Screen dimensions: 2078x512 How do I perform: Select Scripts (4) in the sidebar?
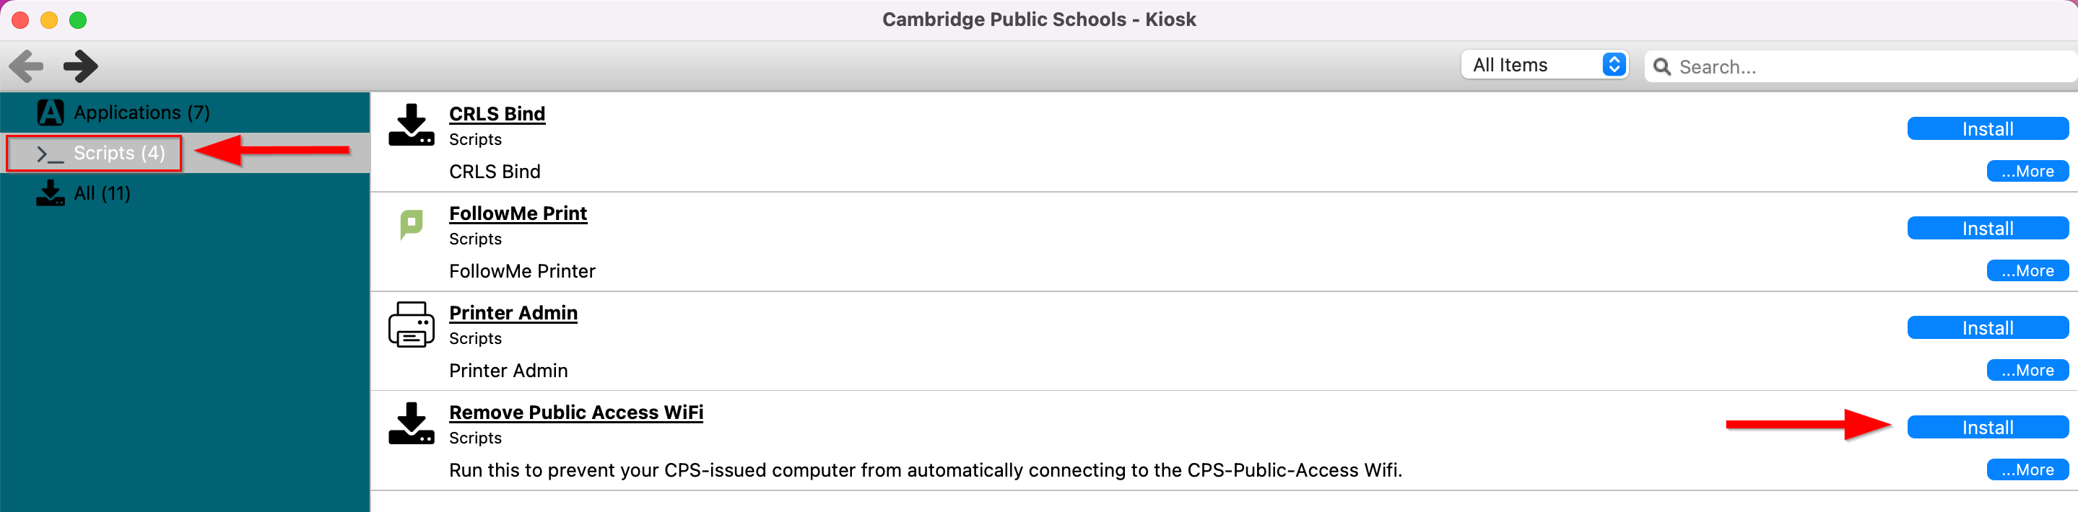[x=118, y=153]
